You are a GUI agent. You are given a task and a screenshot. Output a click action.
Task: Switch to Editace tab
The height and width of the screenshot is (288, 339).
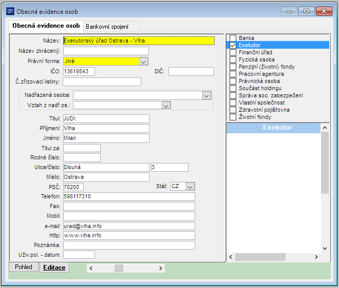(x=54, y=268)
